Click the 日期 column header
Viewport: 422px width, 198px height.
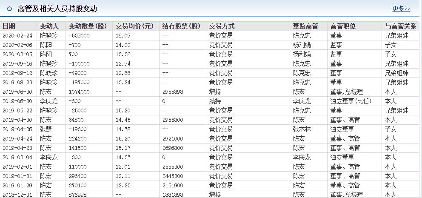click(x=9, y=26)
